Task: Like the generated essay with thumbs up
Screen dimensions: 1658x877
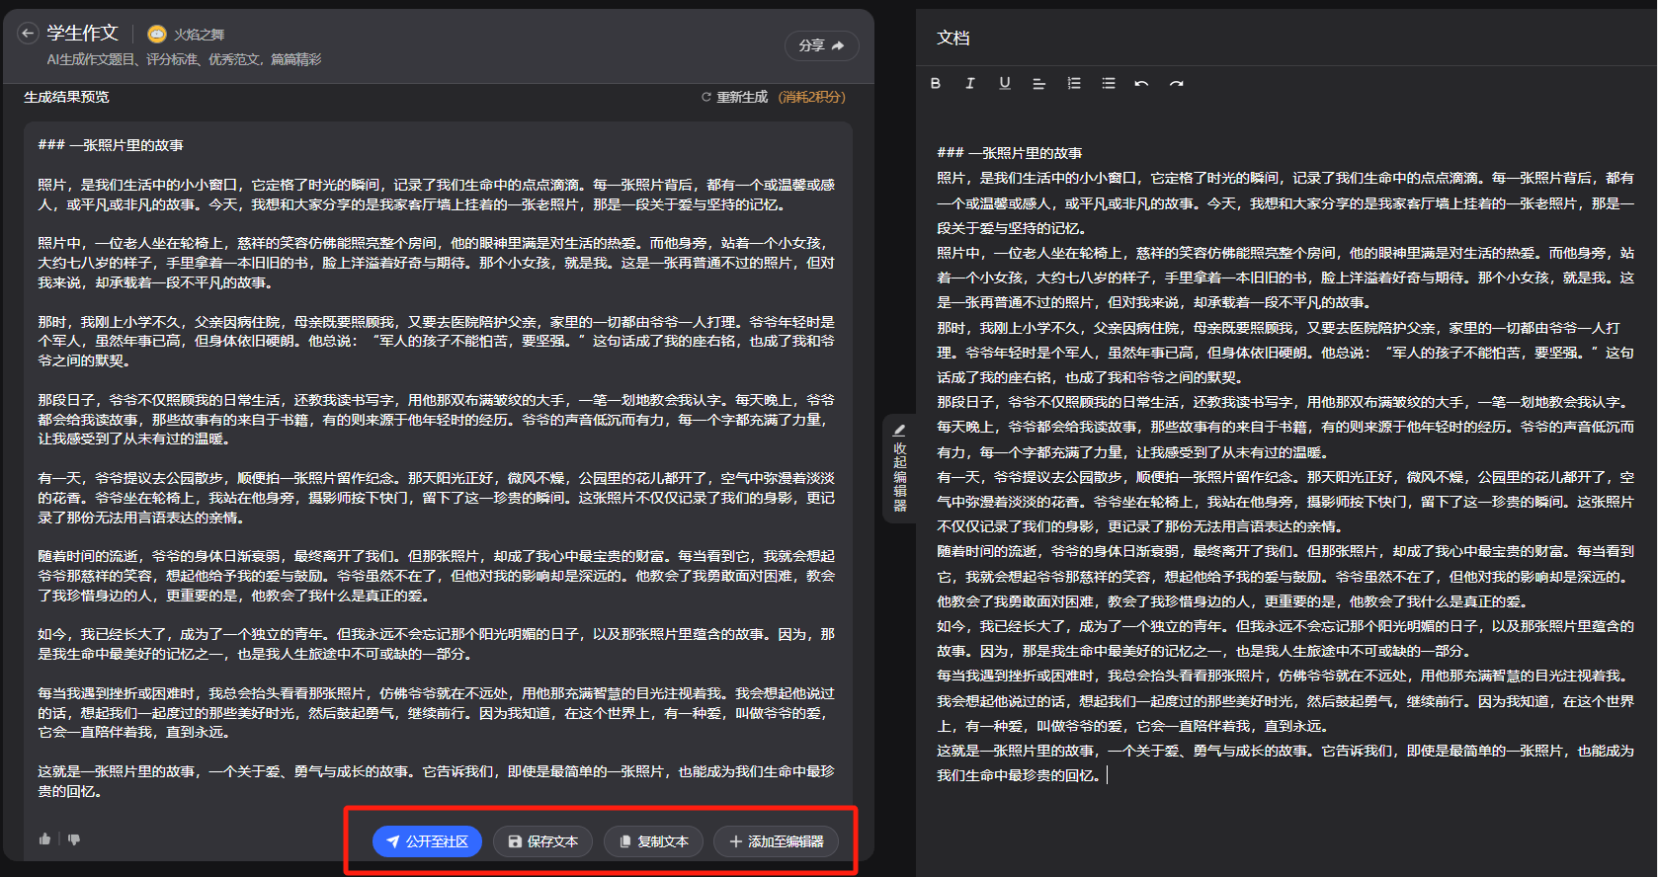Action: pos(44,838)
